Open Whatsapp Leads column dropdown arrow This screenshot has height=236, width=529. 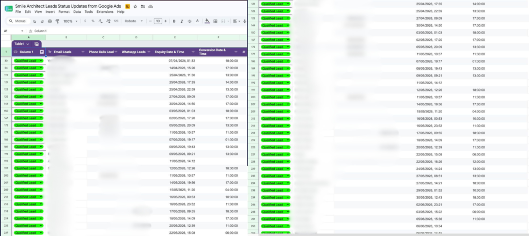[x=149, y=52]
